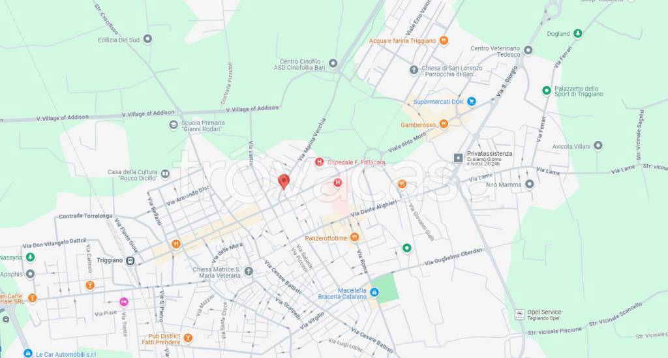This screenshot has height=358, width=668.
Task: Click the pink marker near Via Piave
Action: tap(123, 302)
